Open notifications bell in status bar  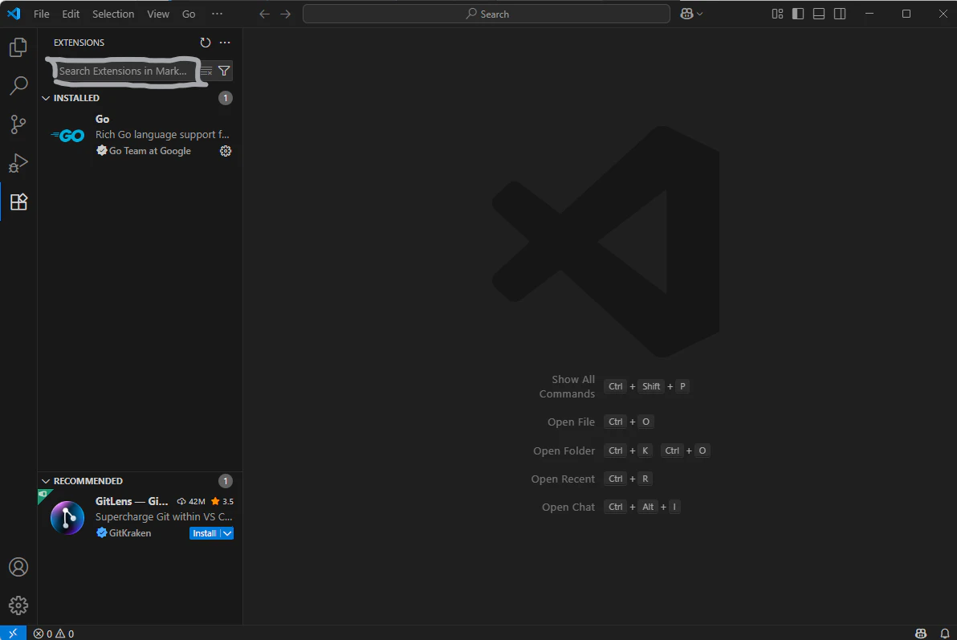[945, 634]
